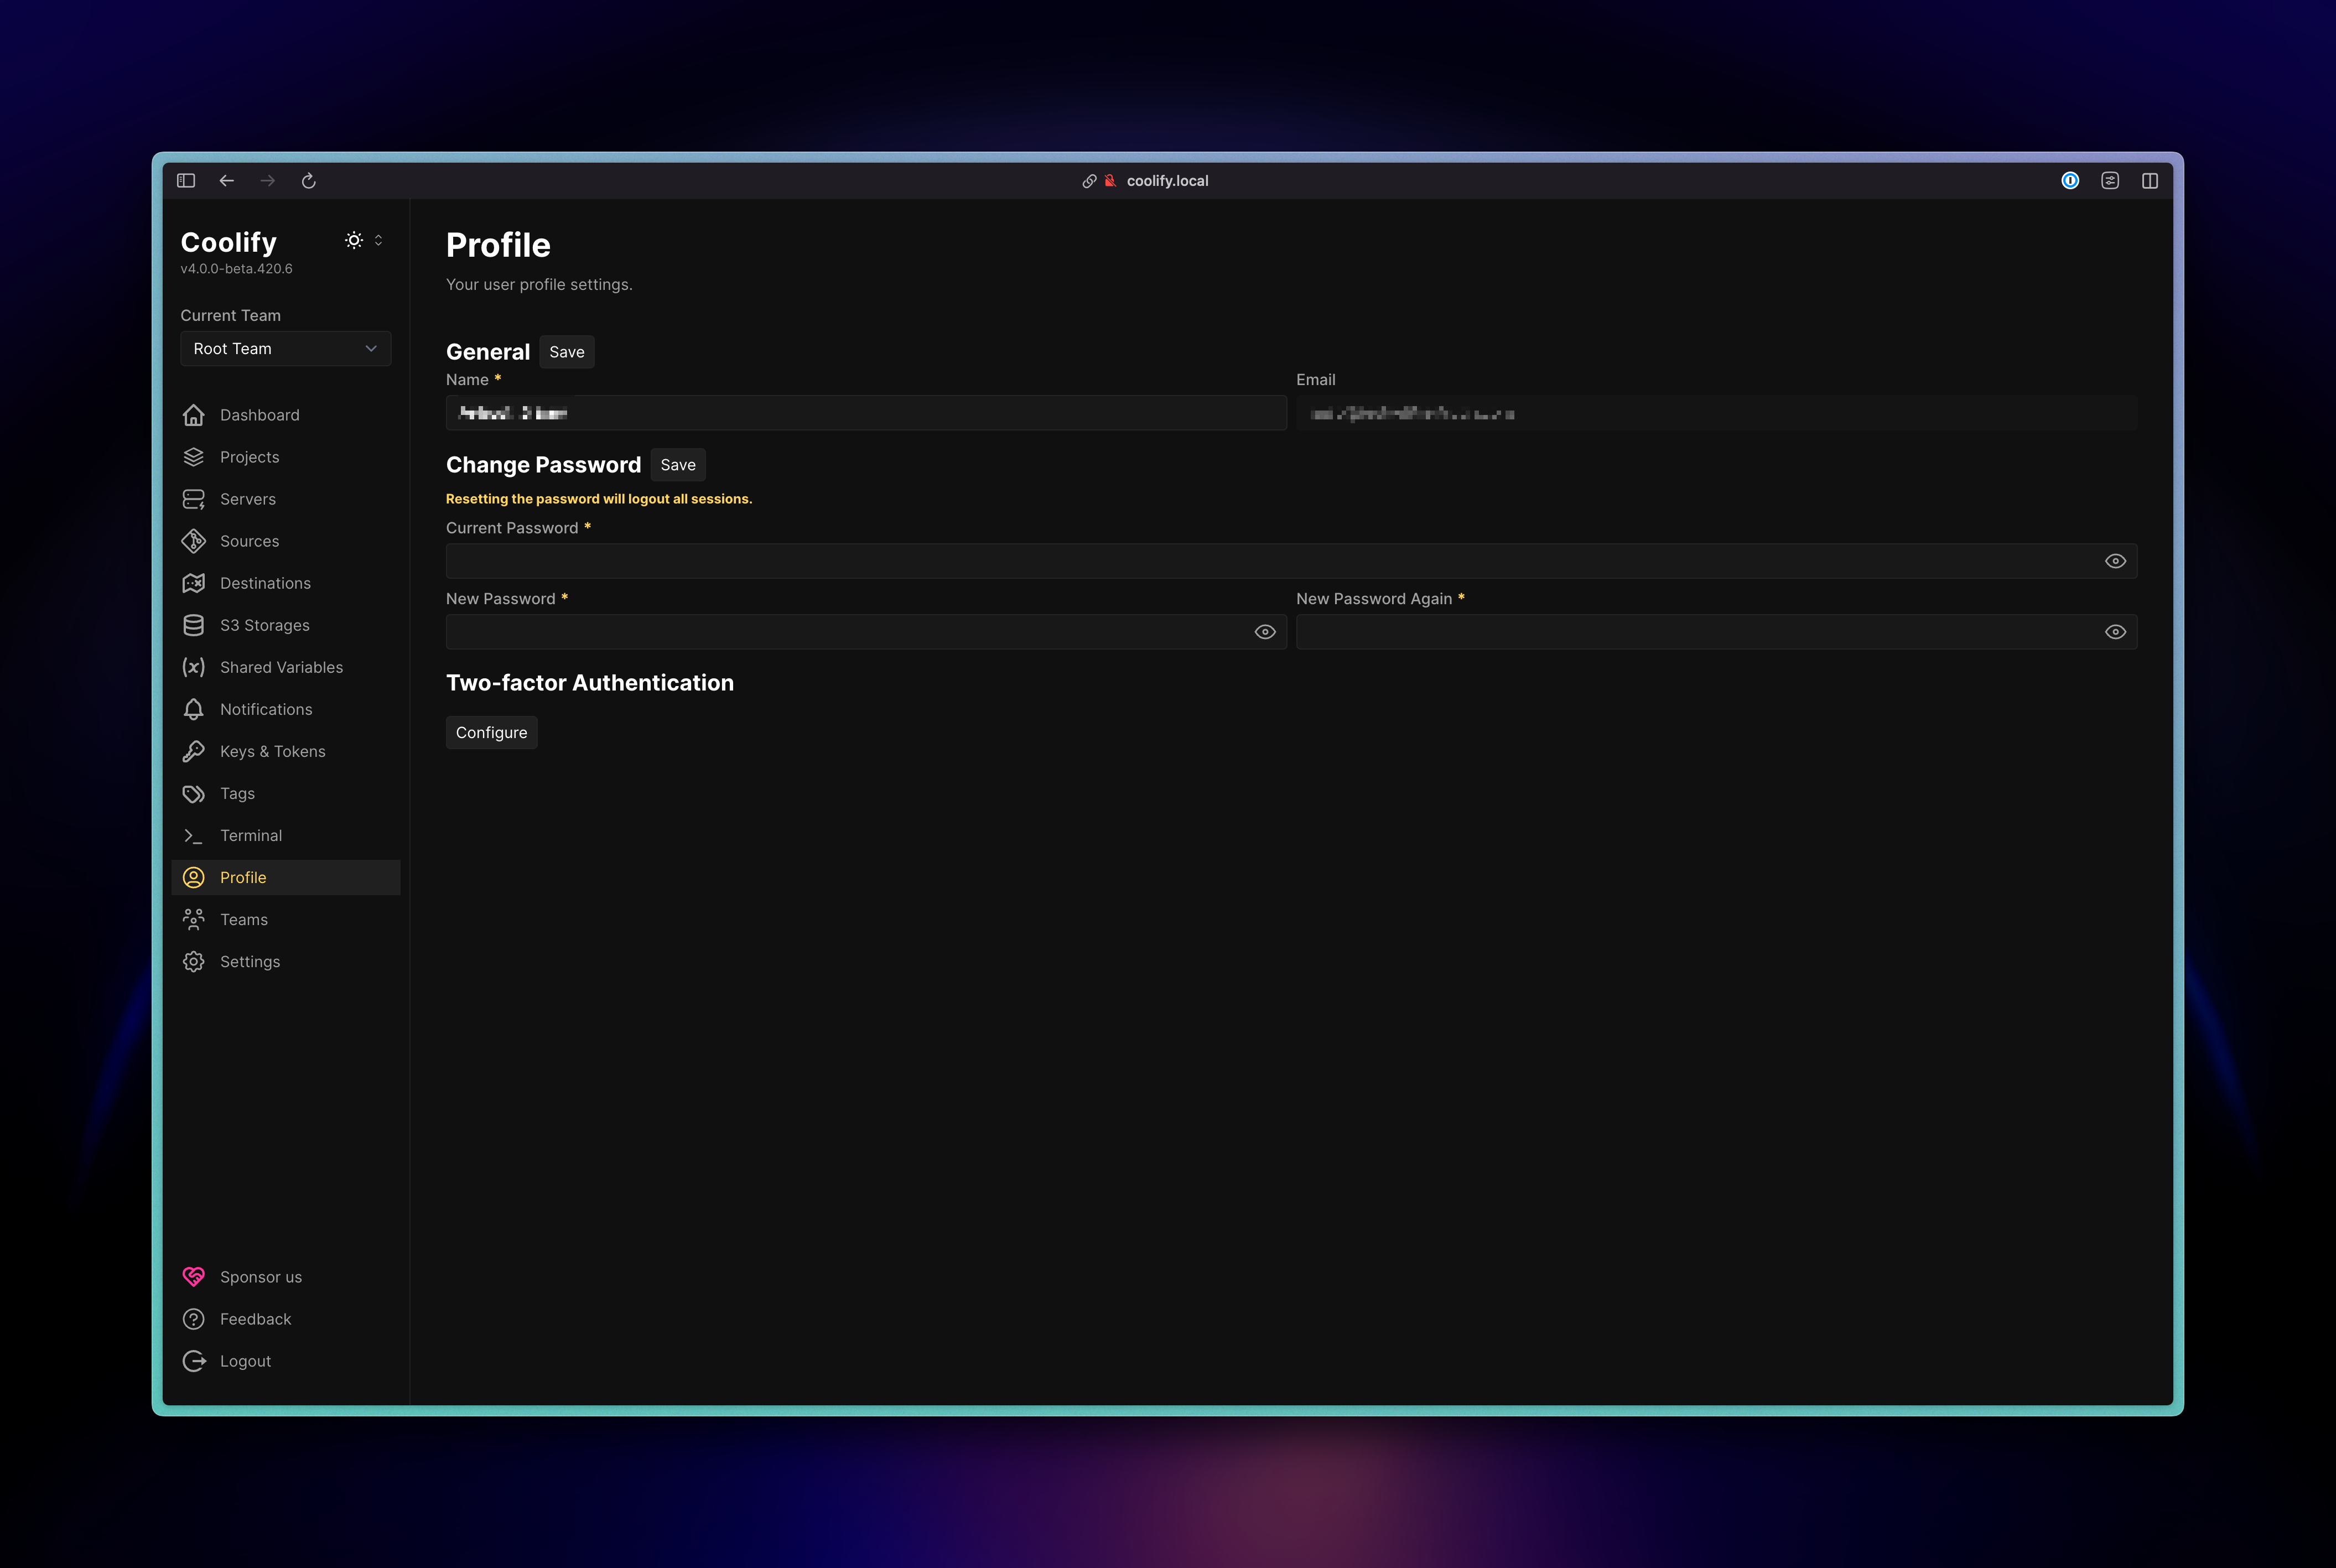Click the browser reload icon
Screen dimensions: 2336x1568
308,181
